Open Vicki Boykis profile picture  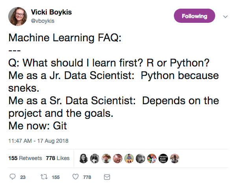click(x=18, y=17)
